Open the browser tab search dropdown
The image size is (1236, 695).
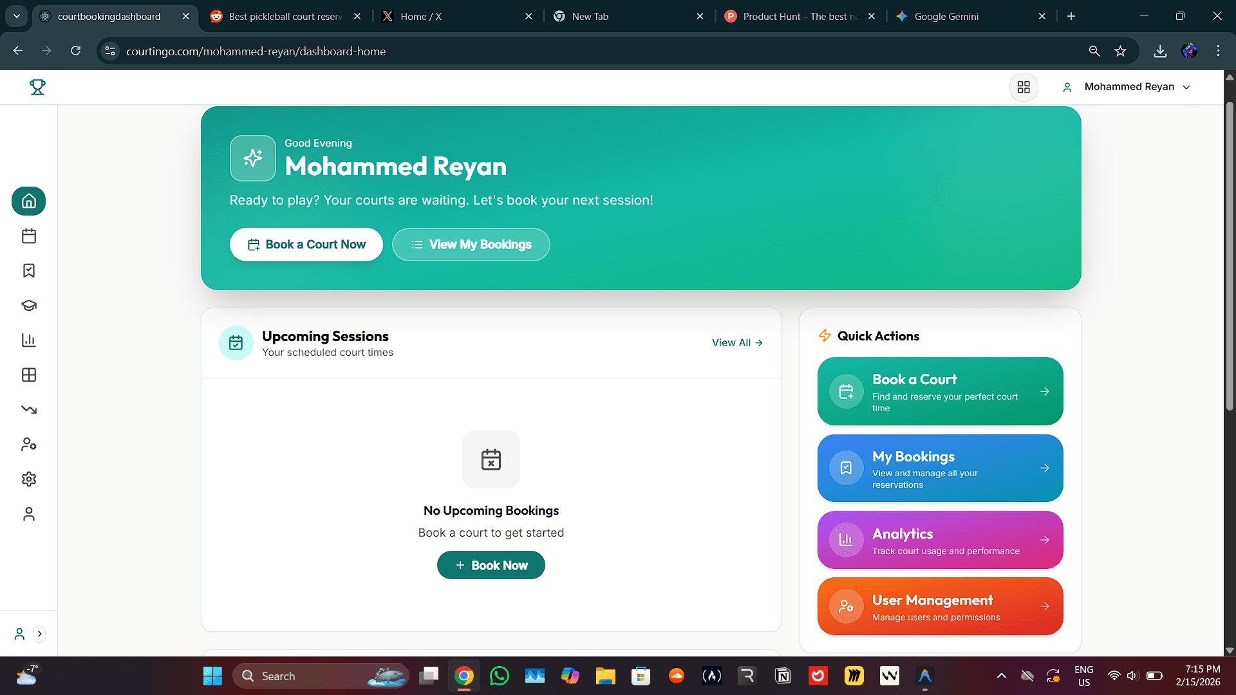click(17, 16)
